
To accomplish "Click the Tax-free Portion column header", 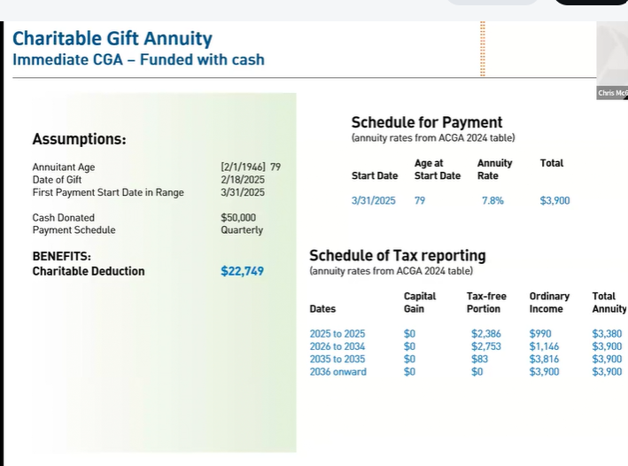I will click(486, 302).
